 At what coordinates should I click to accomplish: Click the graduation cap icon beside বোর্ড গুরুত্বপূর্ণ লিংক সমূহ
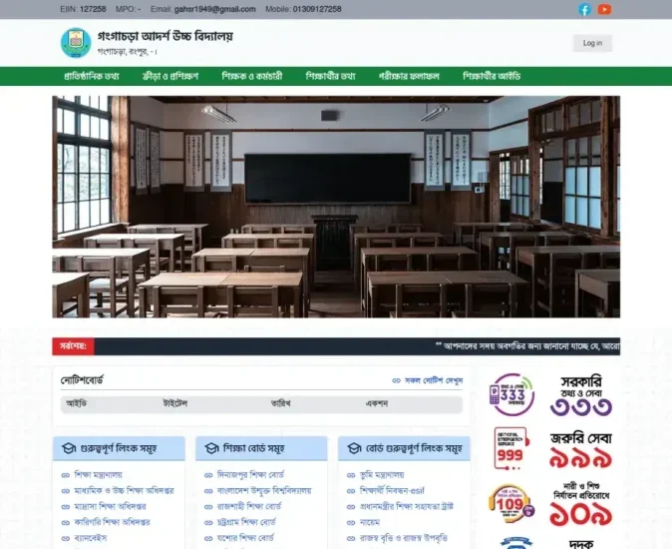pos(354,448)
